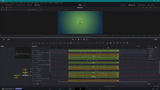Click the keyframe editor horizontal scrollbar
The image size is (160, 90).
point(102,82)
